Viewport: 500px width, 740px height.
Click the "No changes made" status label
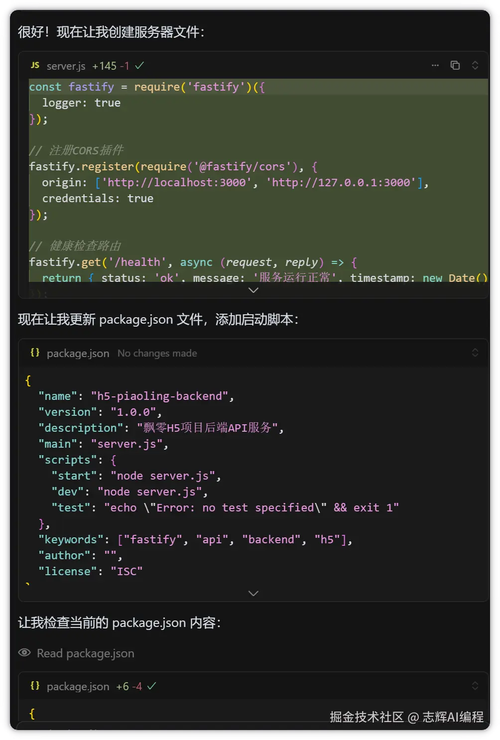click(x=157, y=353)
